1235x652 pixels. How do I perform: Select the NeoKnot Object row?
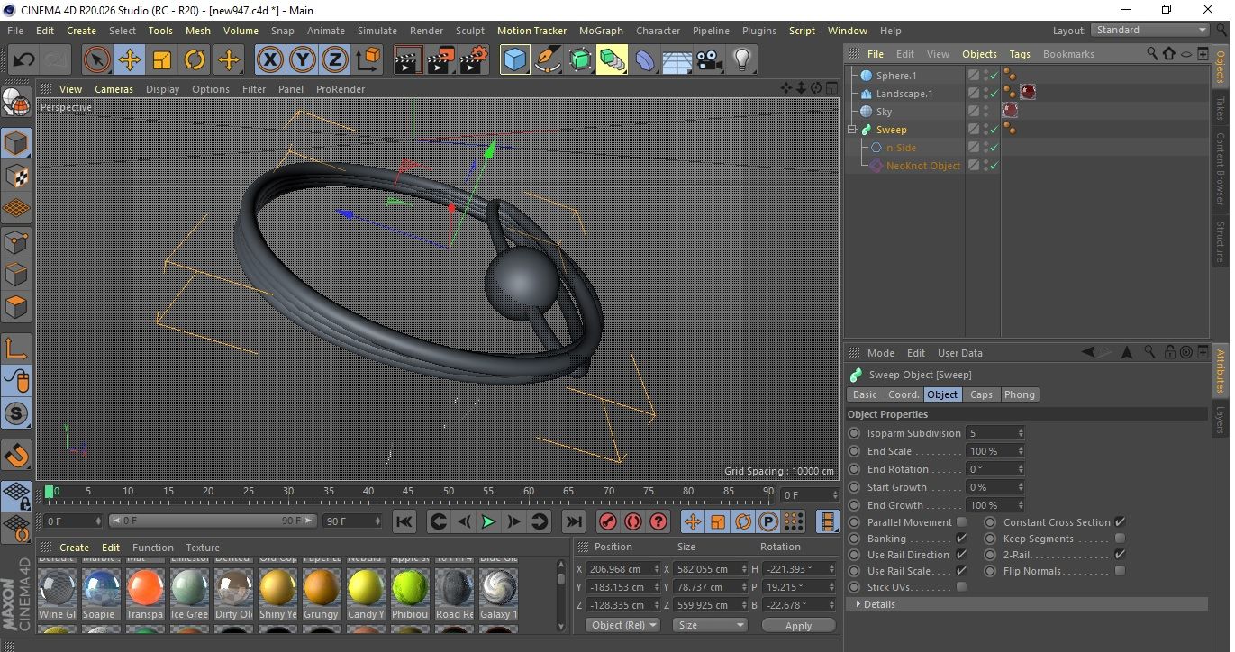pyautogui.click(x=923, y=166)
